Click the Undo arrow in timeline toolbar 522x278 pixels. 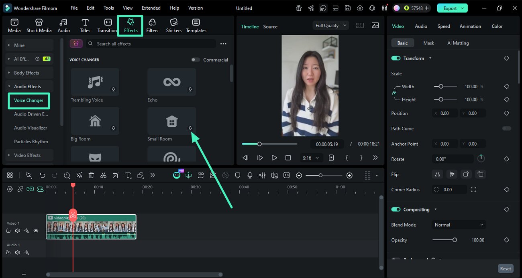[x=42, y=175]
